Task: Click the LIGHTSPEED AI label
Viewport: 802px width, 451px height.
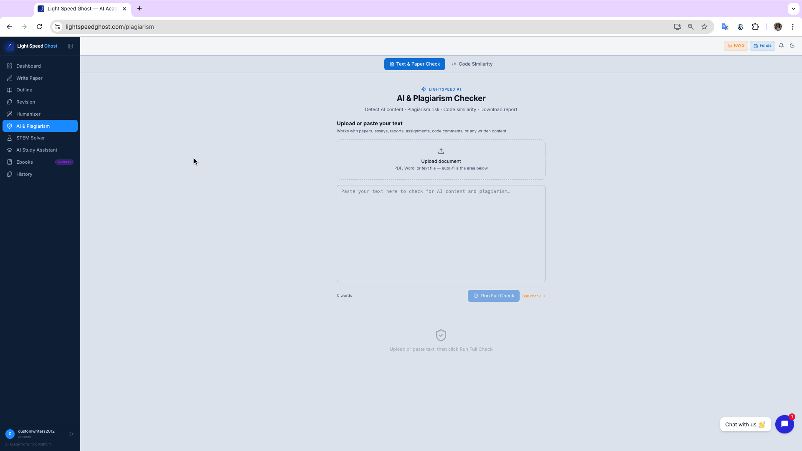Action: (441, 89)
